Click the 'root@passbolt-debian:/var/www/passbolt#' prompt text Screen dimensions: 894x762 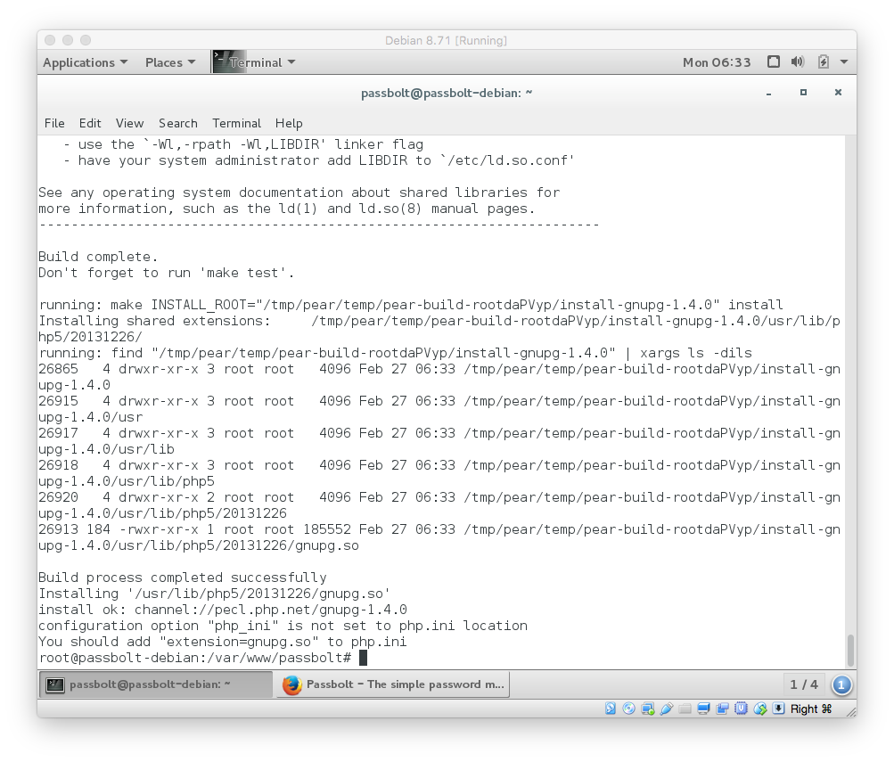(195, 658)
